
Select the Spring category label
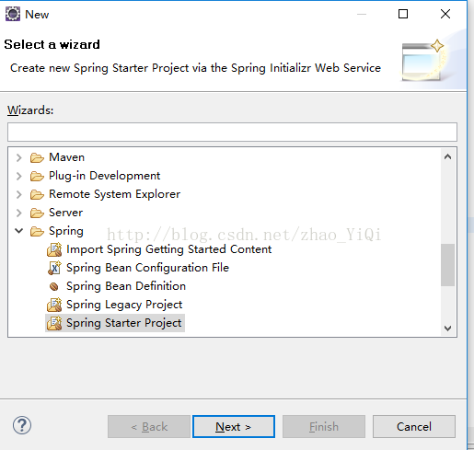tap(66, 231)
